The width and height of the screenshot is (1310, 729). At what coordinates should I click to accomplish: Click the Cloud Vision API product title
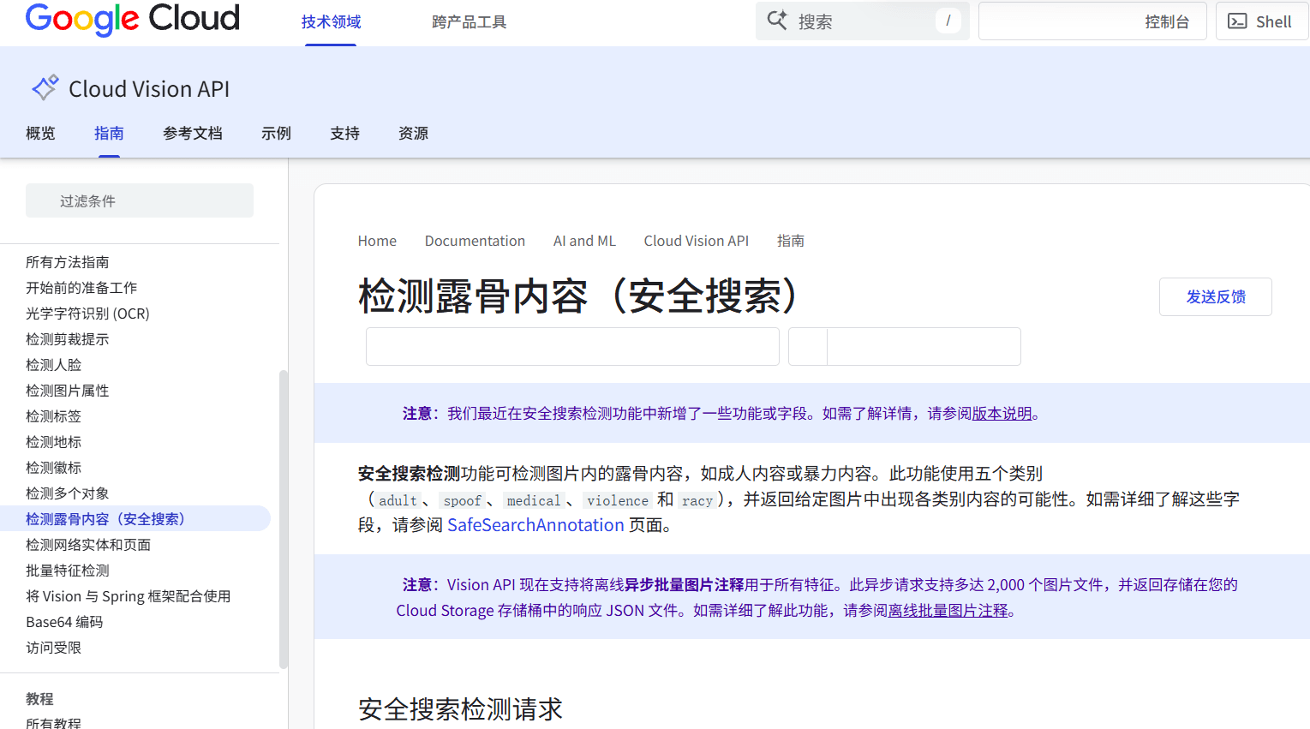(149, 89)
